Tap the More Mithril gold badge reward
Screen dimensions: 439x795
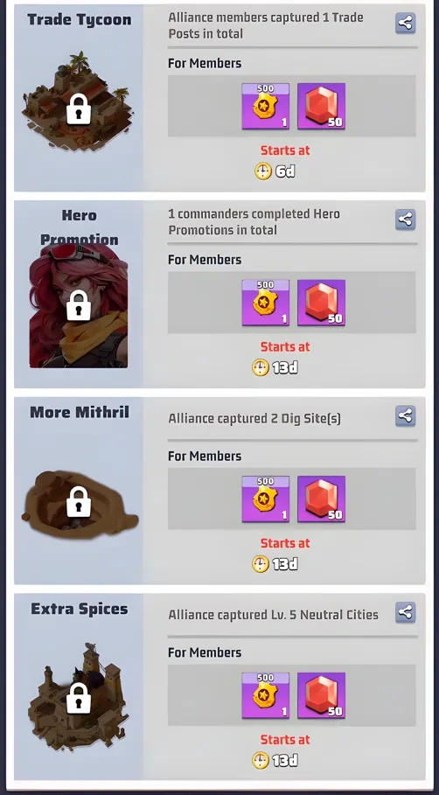tap(266, 499)
